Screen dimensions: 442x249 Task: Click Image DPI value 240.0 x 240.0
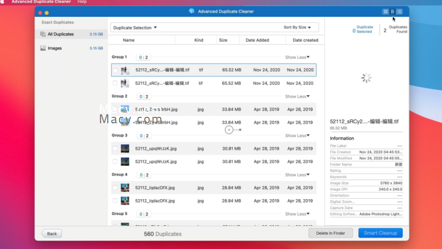point(390,189)
